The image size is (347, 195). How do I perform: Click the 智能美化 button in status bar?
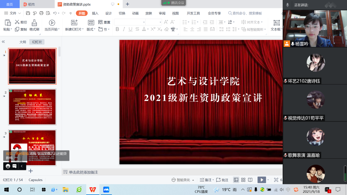click(183, 180)
